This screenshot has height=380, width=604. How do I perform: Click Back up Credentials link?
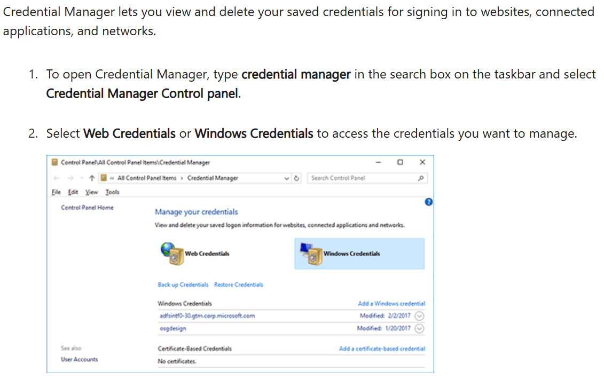pyautogui.click(x=183, y=285)
